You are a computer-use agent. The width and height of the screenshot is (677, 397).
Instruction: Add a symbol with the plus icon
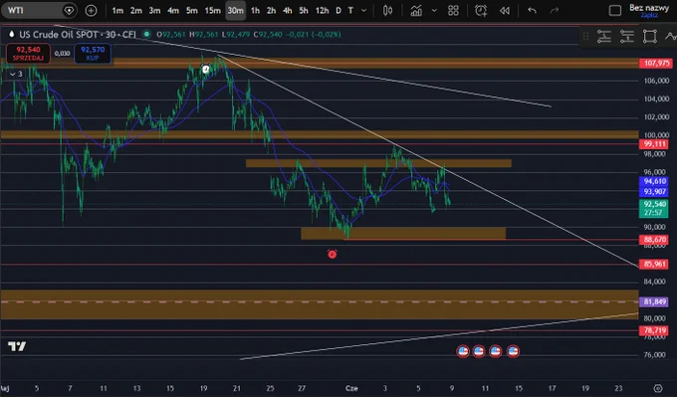click(x=91, y=10)
